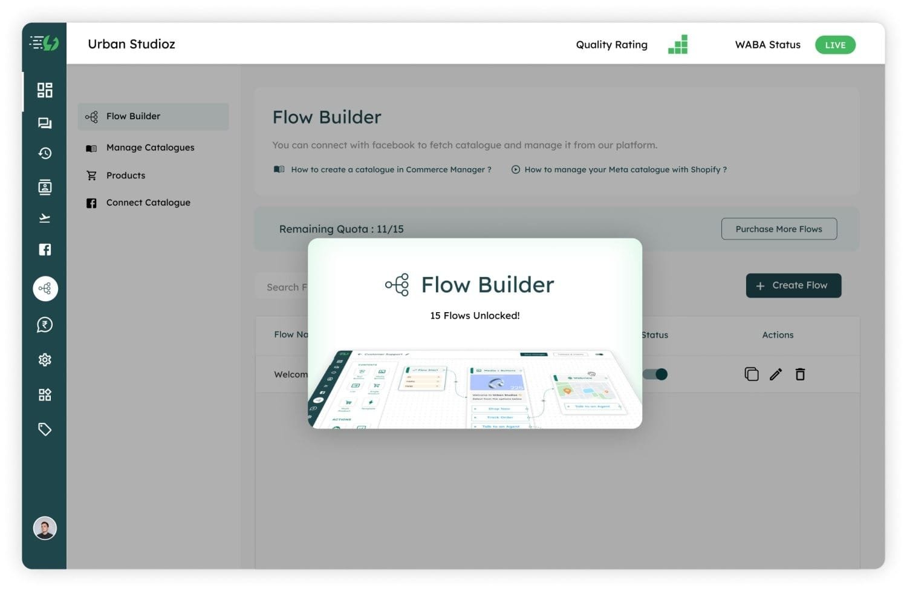Click the dashboard grid icon in sidebar
Screen dimensions: 907x591
pyautogui.click(x=45, y=90)
